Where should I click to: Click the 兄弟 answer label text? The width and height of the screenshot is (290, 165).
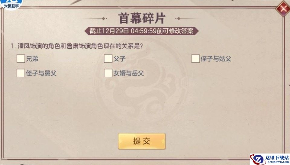(32, 59)
